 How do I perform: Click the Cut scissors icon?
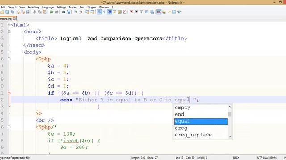coord(34,12)
